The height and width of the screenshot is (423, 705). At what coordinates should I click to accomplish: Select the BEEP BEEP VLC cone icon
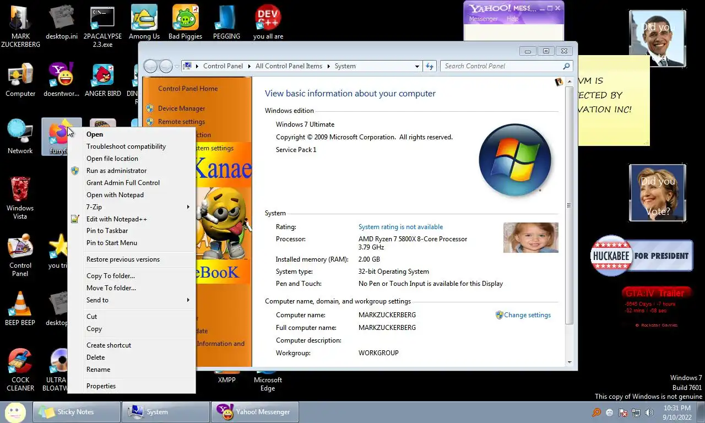[x=20, y=308]
